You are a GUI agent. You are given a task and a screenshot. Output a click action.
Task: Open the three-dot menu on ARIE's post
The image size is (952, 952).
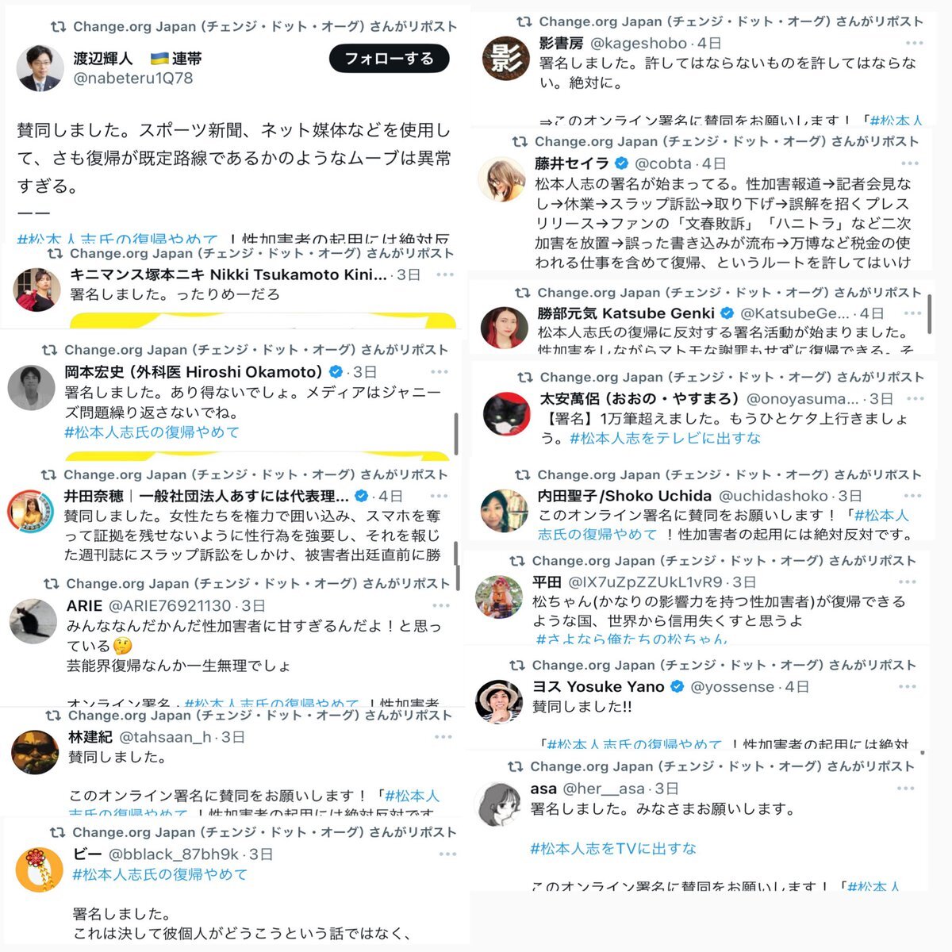tap(441, 605)
